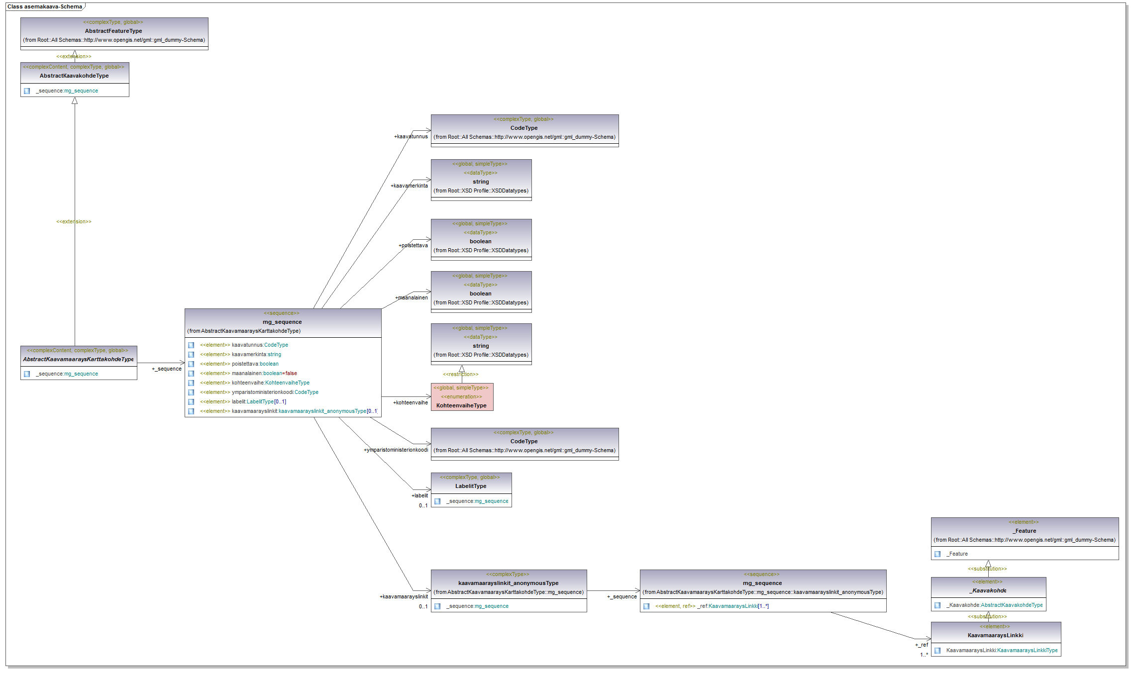
Task: Click attribute icon beside maanalainen:boolean=false
Action: point(191,374)
